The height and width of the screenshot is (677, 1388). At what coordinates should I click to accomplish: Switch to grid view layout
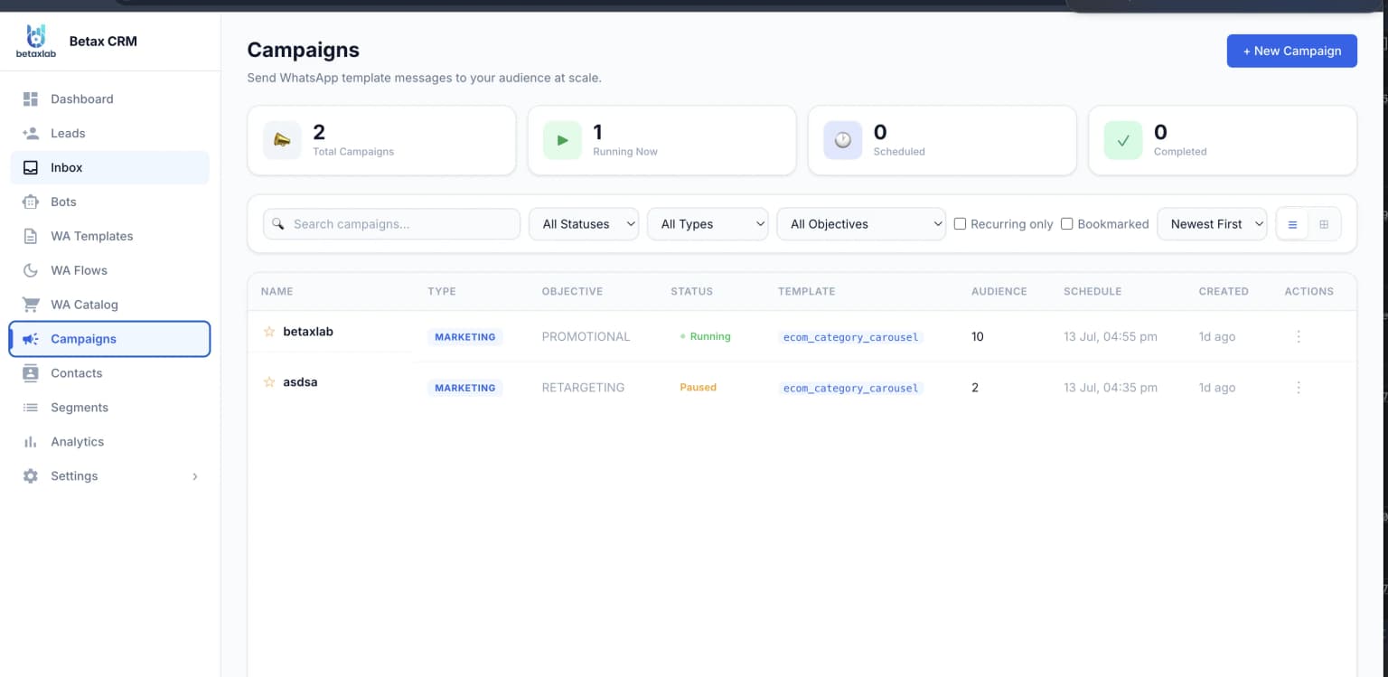point(1324,224)
